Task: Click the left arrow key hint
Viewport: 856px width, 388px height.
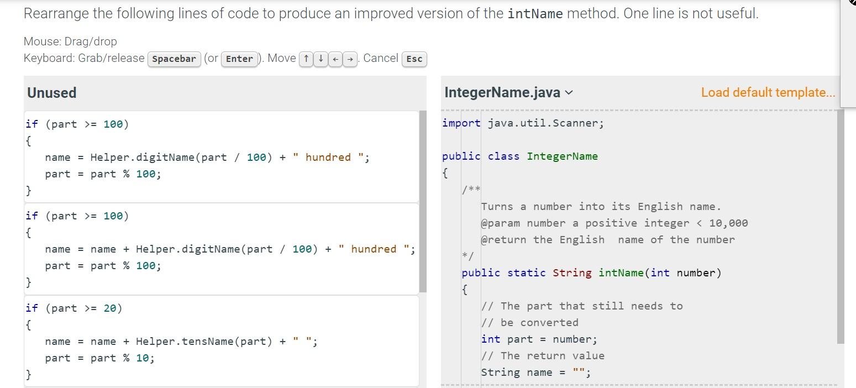Action: click(335, 59)
